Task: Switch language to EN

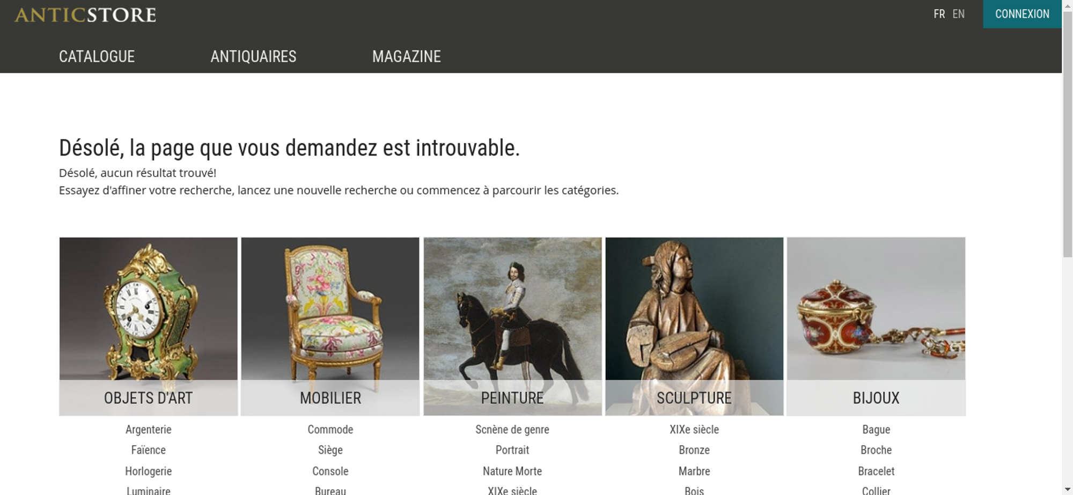Action: pyautogui.click(x=959, y=14)
